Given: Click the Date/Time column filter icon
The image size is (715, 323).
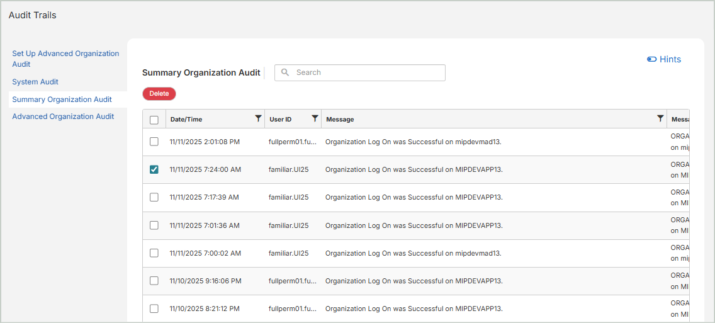Looking at the screenshot, I should click(258, 118).
